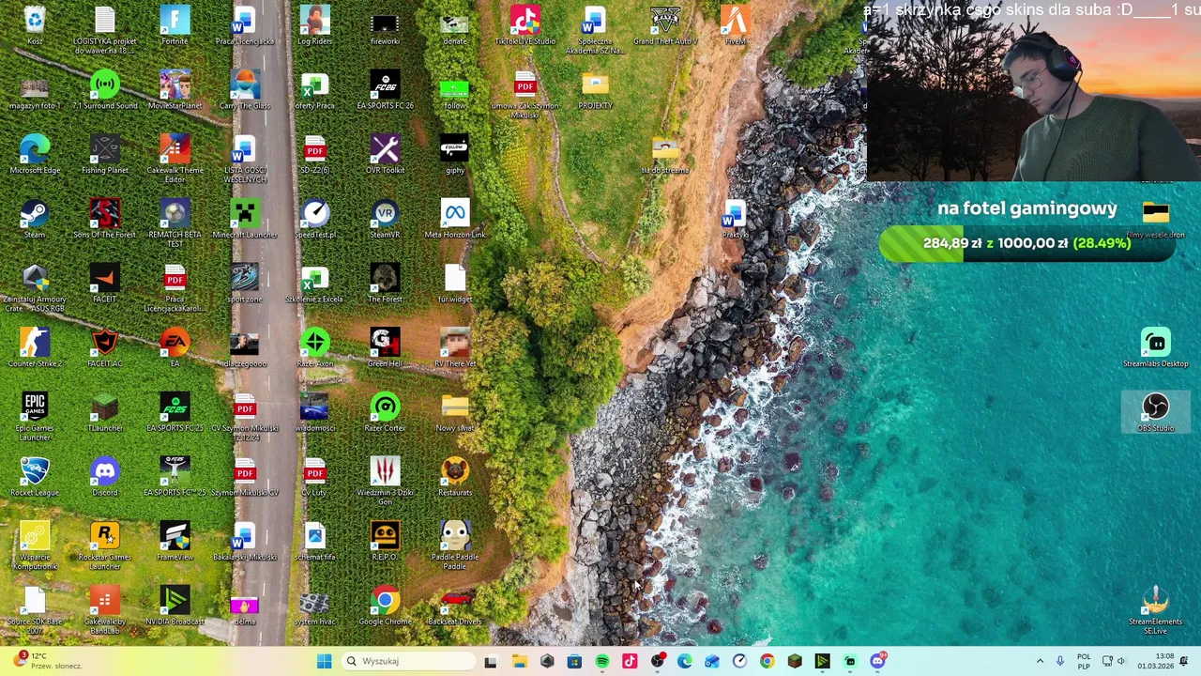Switch to Discord in the taskbar
Screen dimensions: 1201x676
(877, 661)
